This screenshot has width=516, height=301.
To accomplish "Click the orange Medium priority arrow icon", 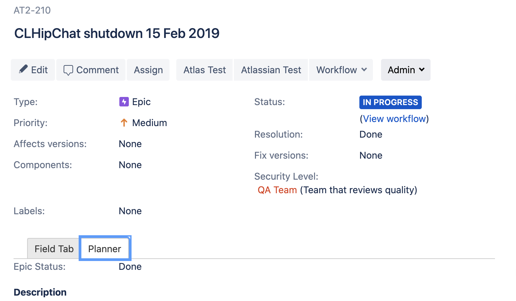I will pyautogui.click(x=124, y=123).
